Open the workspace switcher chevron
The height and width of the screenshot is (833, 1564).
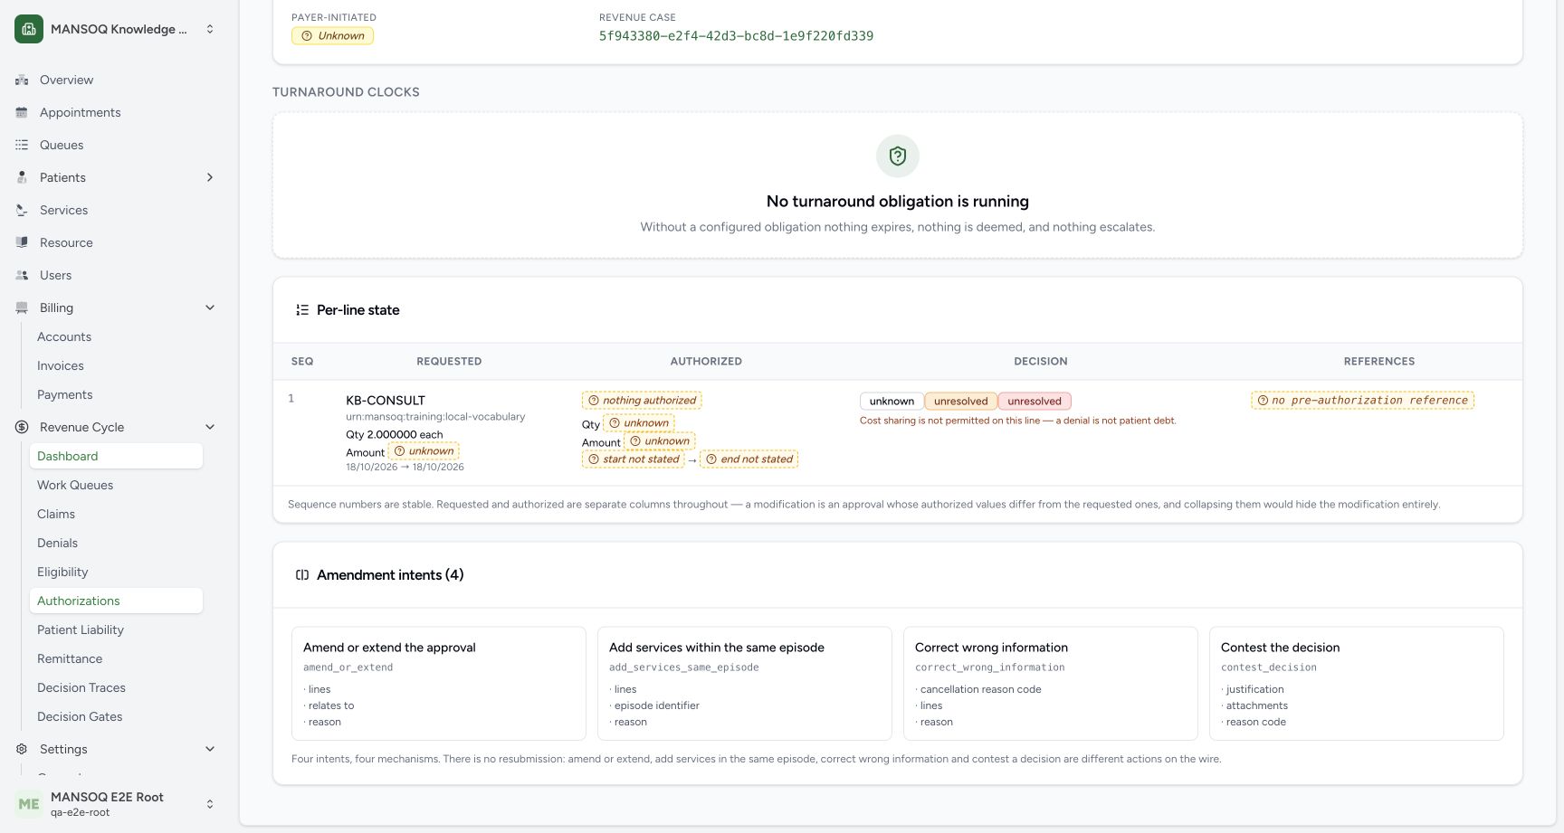(x=210, y=29)
